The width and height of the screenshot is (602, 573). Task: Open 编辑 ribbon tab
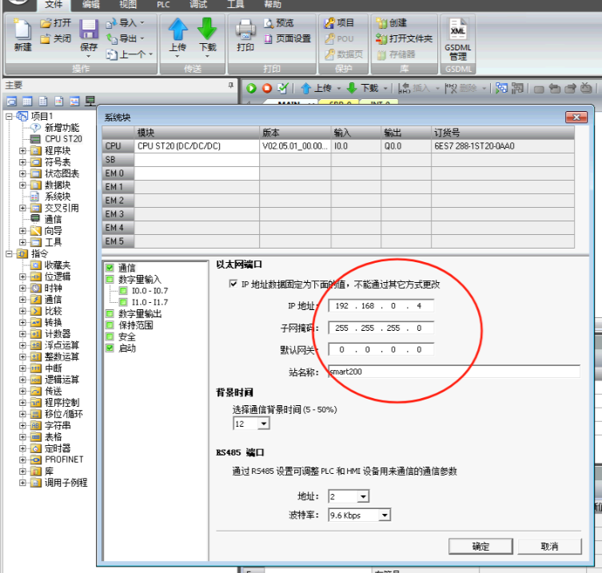tap(91, 5)
